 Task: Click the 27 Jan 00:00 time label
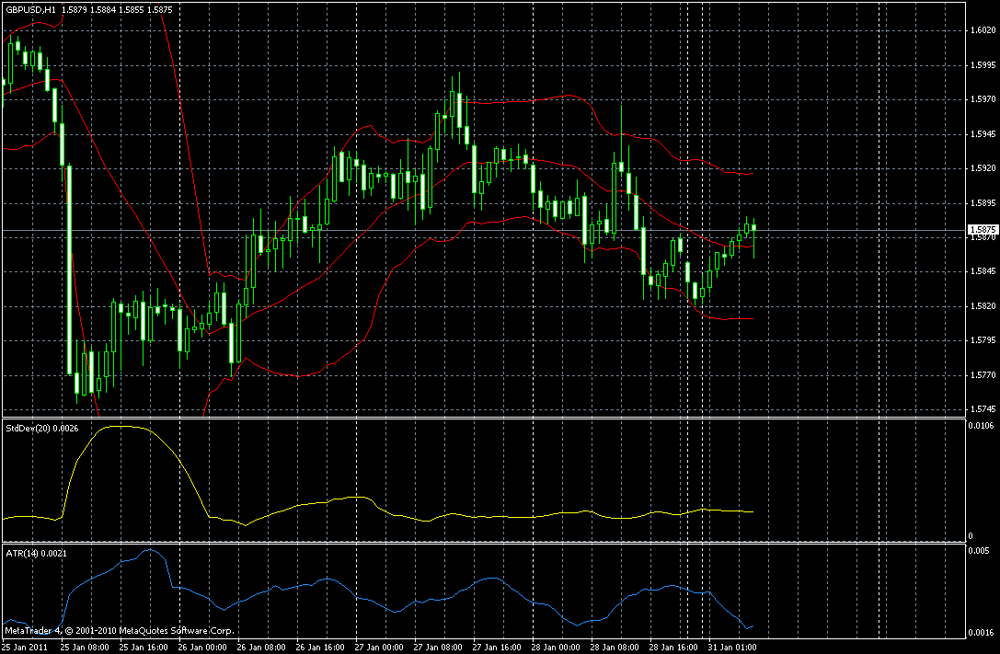point(379,648)
